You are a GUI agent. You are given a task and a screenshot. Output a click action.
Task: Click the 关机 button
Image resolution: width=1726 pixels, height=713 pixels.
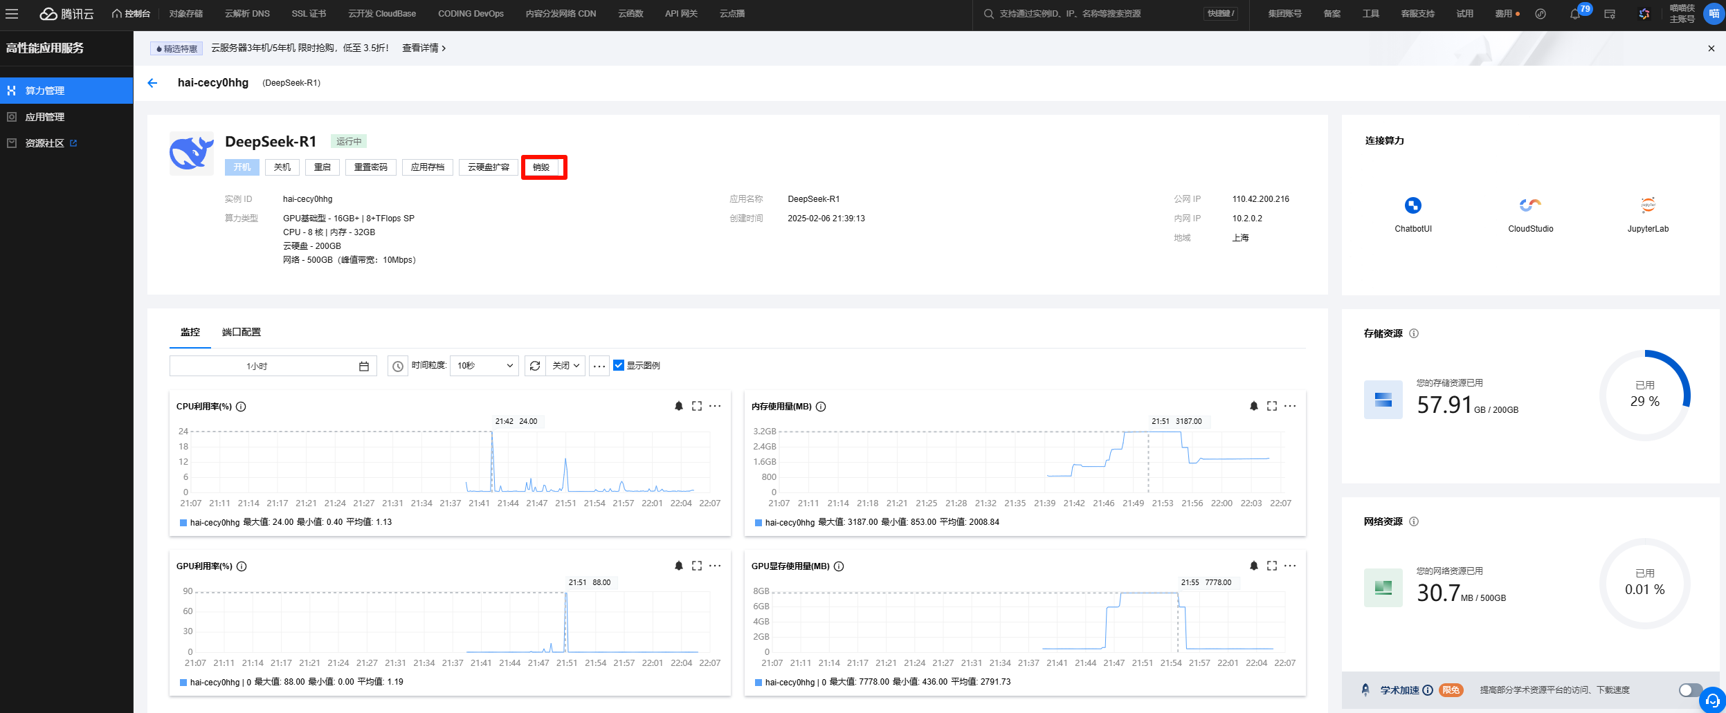point(282,167)
